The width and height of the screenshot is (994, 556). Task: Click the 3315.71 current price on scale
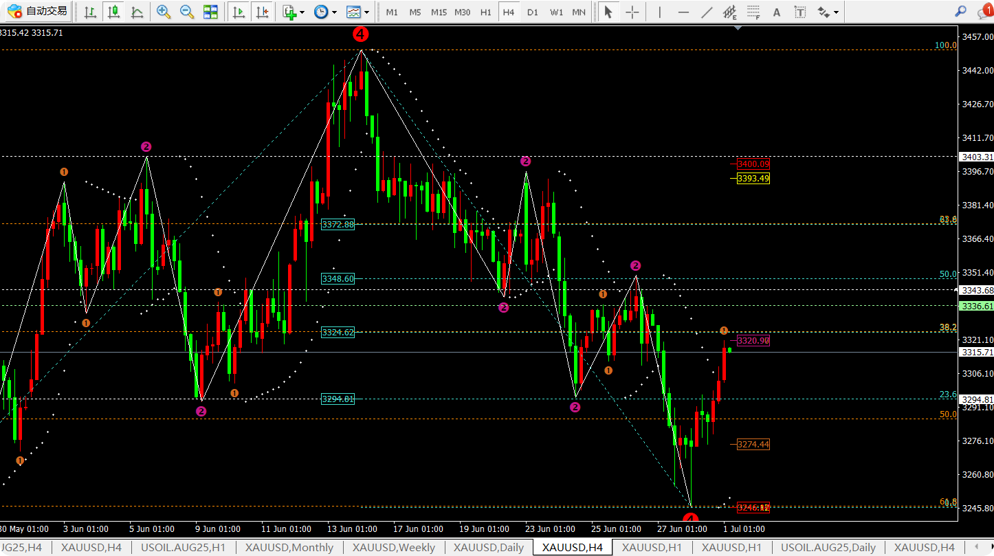(x=978, y=353)
